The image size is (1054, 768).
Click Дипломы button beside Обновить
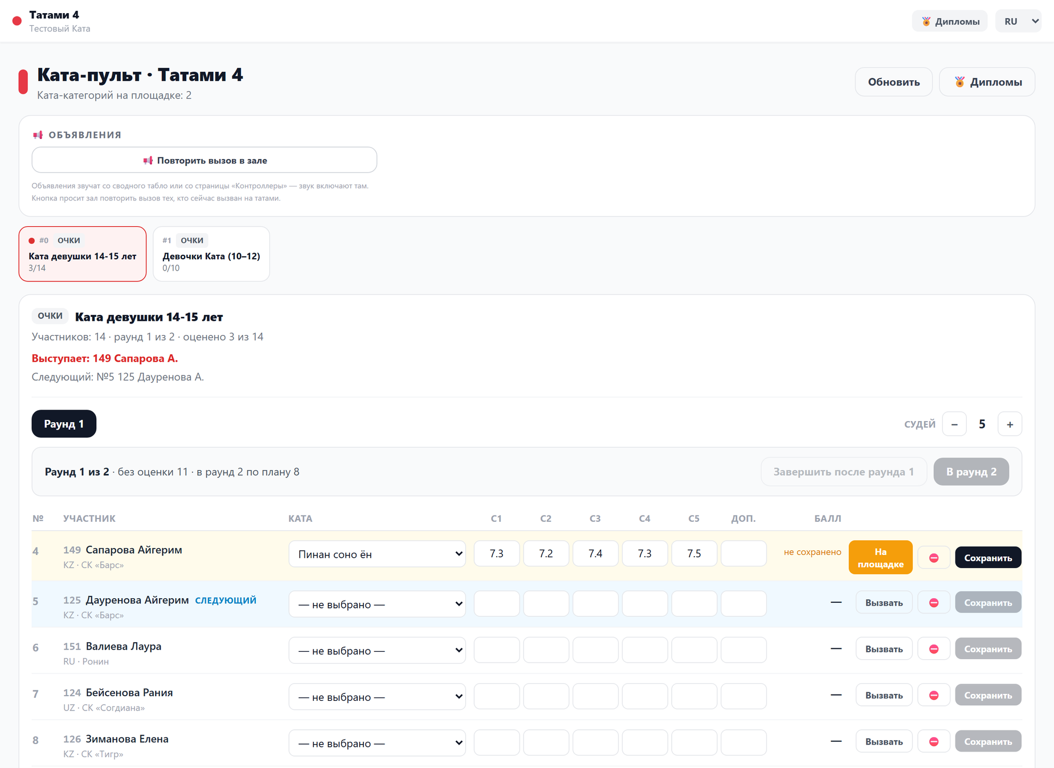pyautogui.click(x=987, y=82)
